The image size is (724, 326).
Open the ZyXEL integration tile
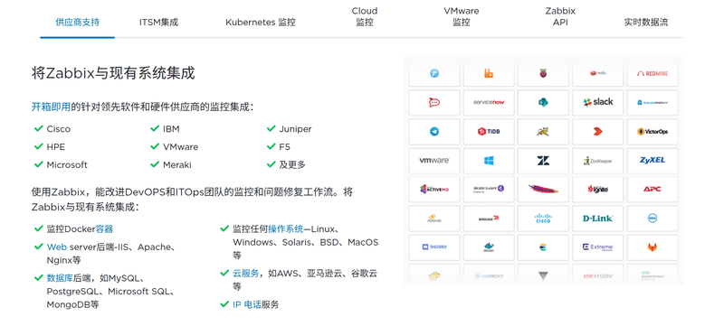tap(652, 161)
